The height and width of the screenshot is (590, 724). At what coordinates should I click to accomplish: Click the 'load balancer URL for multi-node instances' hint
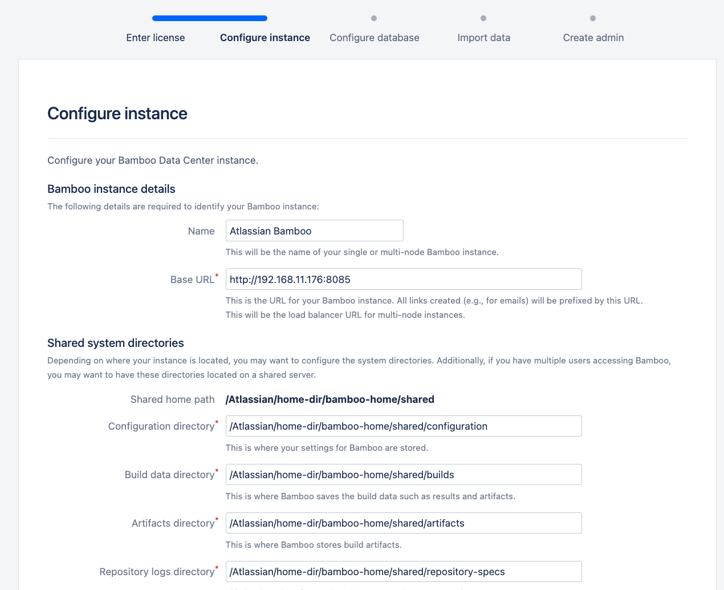pyautogui.click(x=345, y=315)
